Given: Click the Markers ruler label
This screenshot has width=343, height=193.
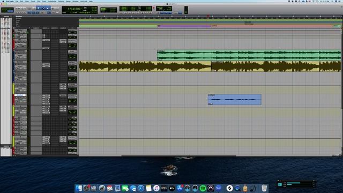Looking at the screenshot, I should [18, 26].
